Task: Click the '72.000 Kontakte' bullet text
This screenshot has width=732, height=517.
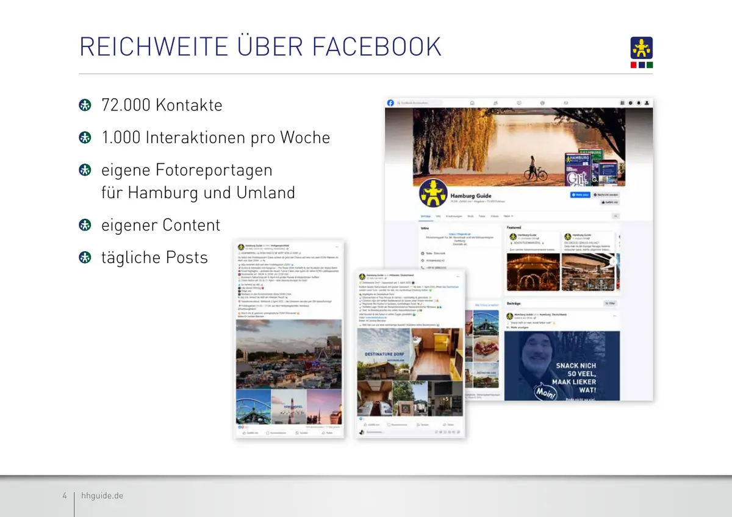Action: pyautogui.click(x=162, y=105)
